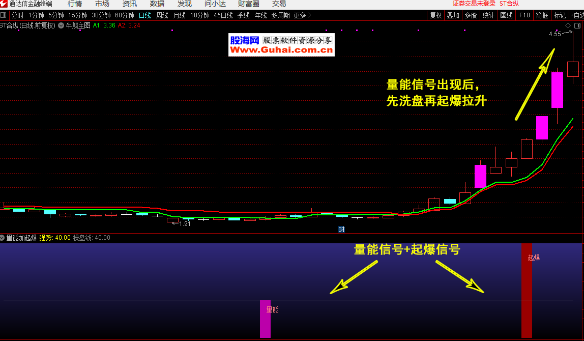This screenshot has width=584, height=341.
Task: Switch to the 周线 weekly period tab
Action: click(162, 15)
